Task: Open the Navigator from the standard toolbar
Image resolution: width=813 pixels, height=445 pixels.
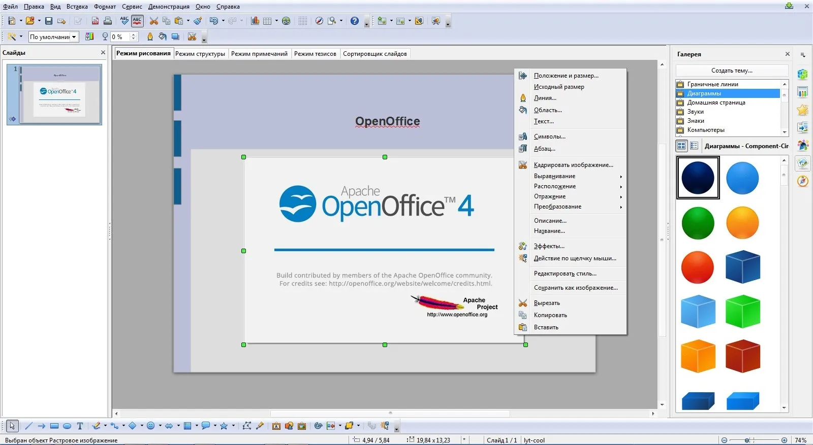Action: pos(319,21)
